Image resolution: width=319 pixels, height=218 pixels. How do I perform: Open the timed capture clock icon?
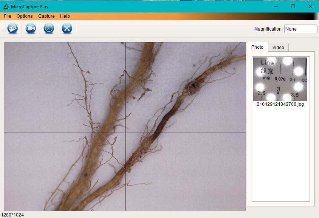click(49, 29)
